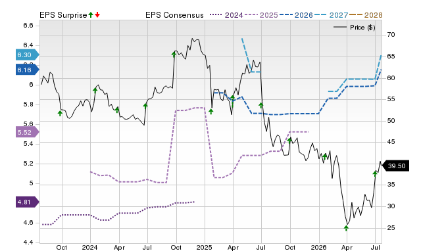Select the EPS surprise arrow at October 2025

pos(289,141)
